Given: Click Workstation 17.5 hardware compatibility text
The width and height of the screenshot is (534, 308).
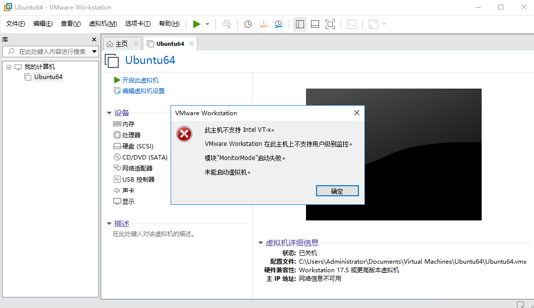Looking at the screenshot, I should pyautogui.click(x=349, y=270).
